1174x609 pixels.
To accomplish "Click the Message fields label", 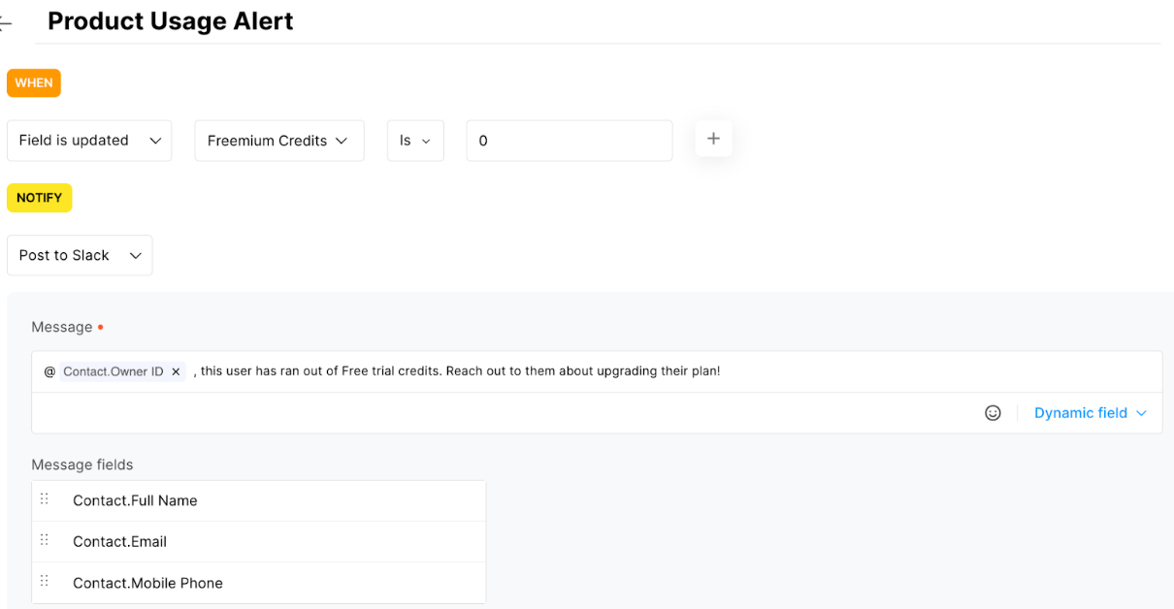I will click(x=82, y=465).
